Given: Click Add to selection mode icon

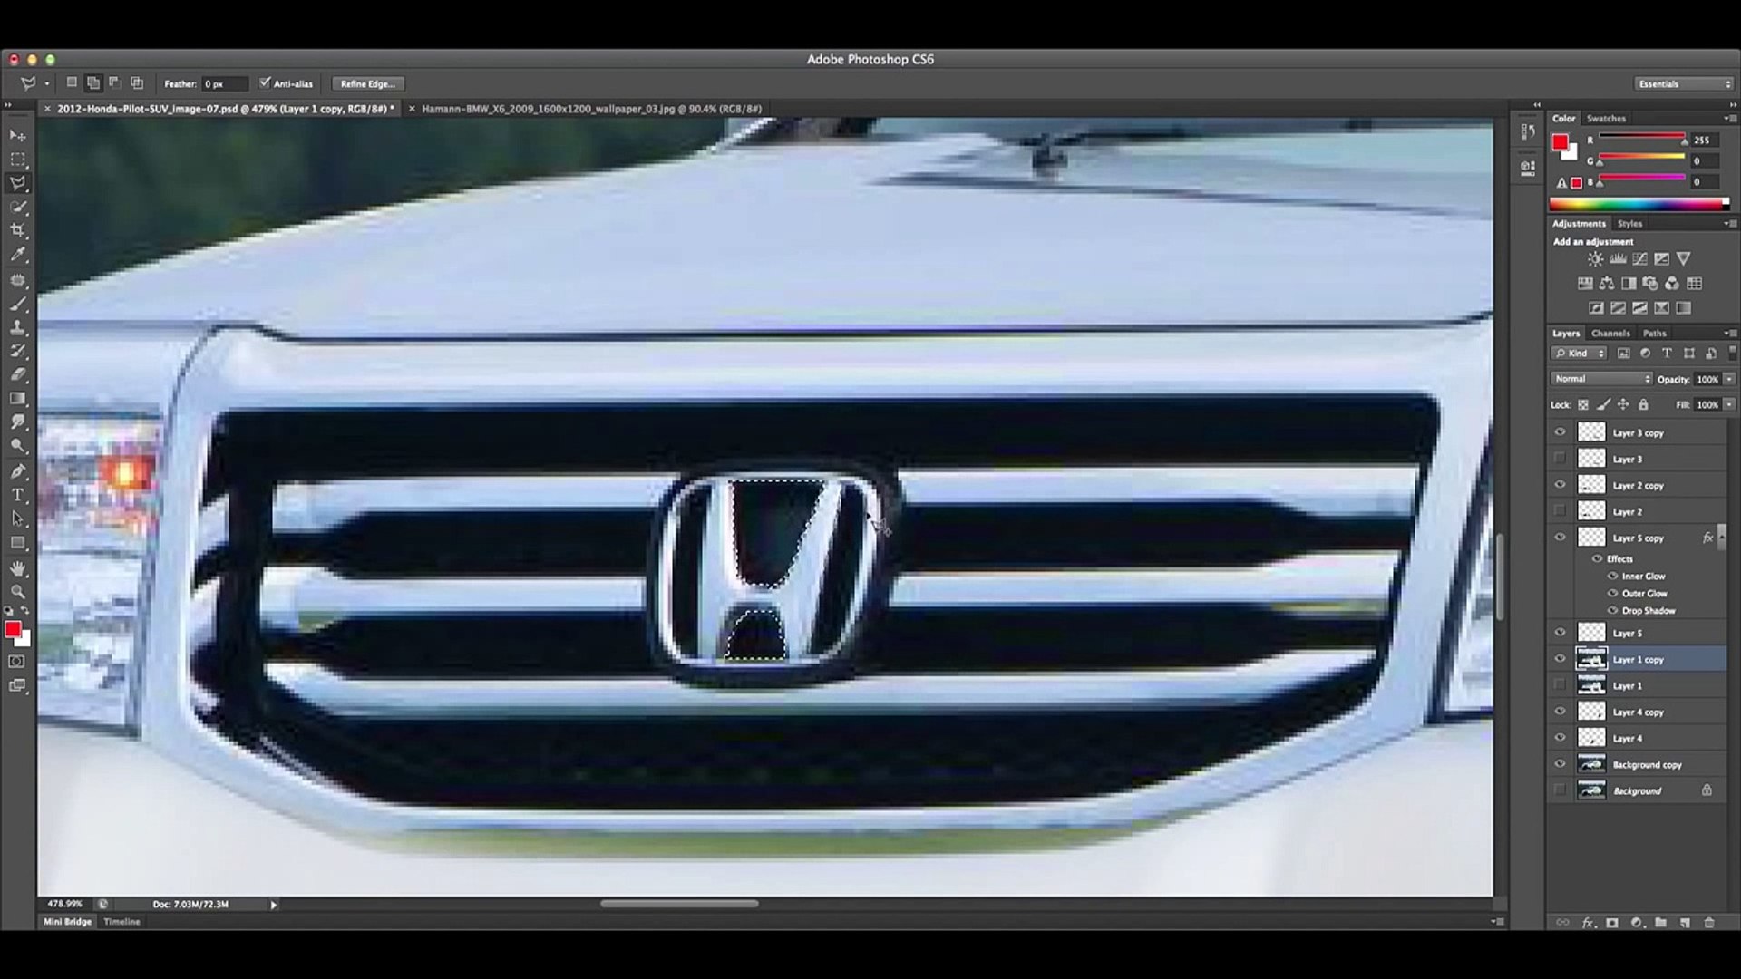Looking at the screenshot, I should pyautogui.click(x=92, y=83).
